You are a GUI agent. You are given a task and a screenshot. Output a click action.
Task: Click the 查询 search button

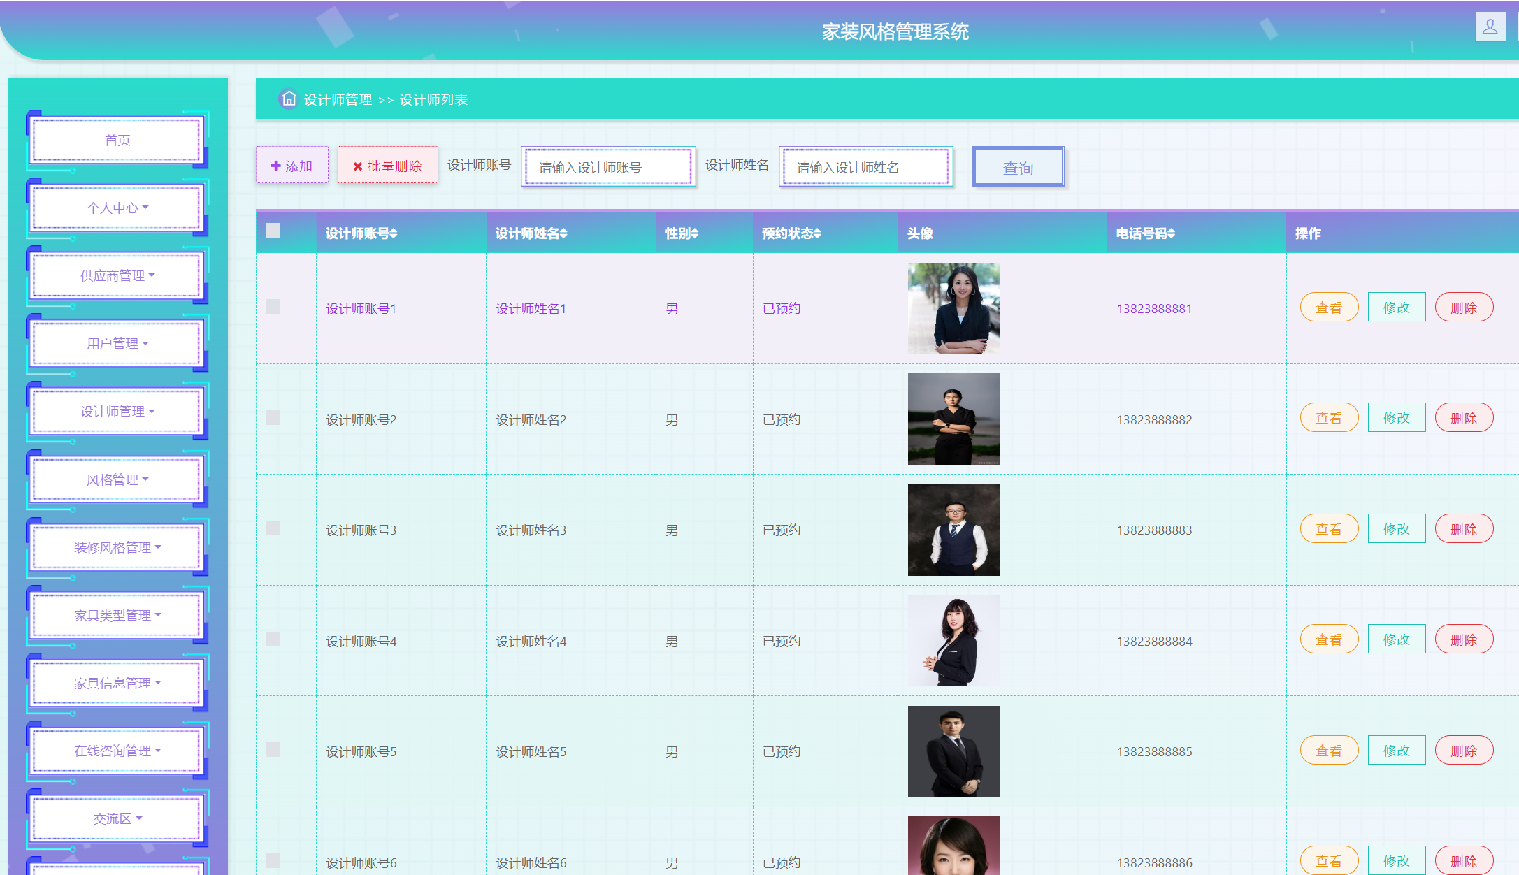click(x=1018, y=167)
